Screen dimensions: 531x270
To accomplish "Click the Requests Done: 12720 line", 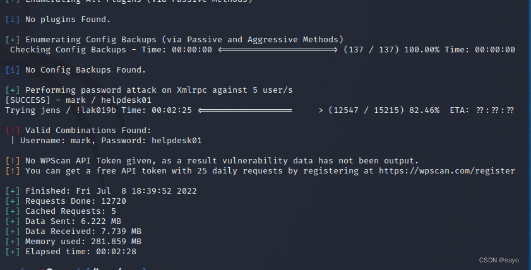I will click(75, 201).
